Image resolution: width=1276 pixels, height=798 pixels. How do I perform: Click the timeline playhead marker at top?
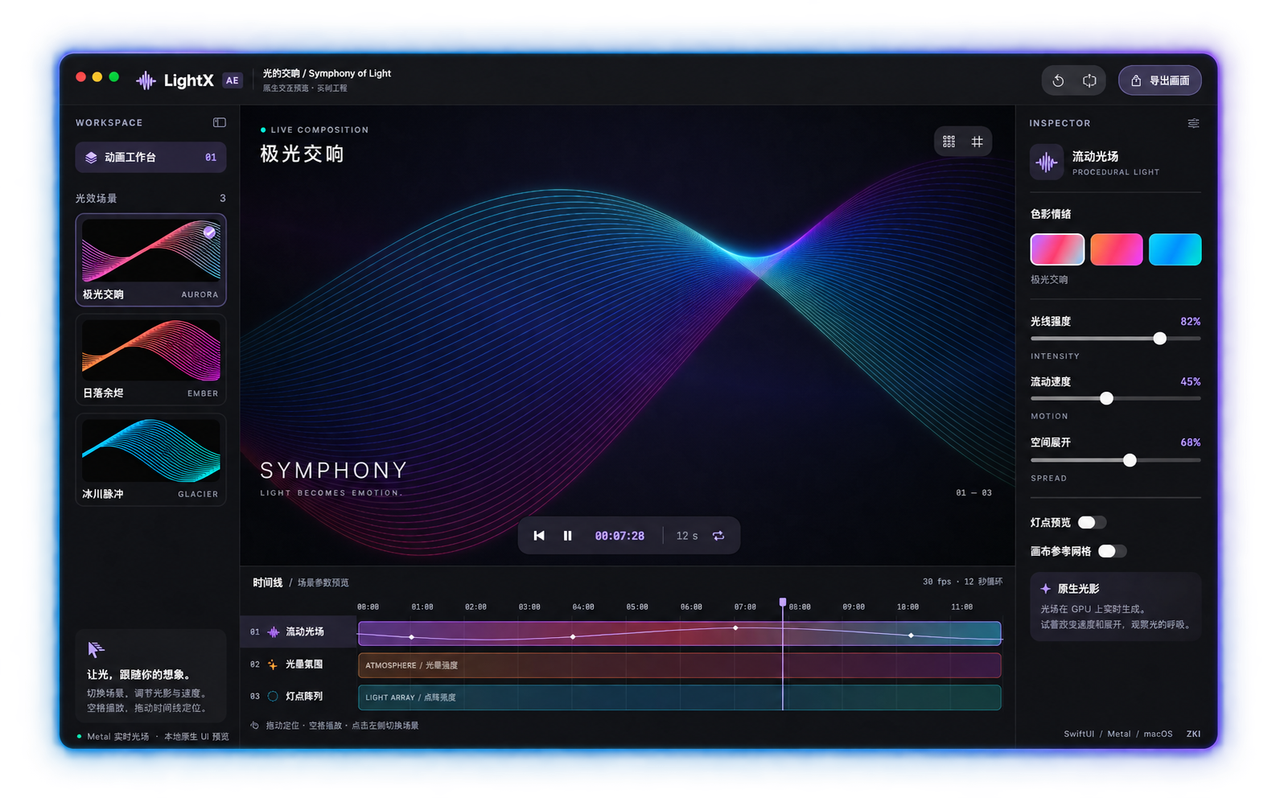click(782, 602)
